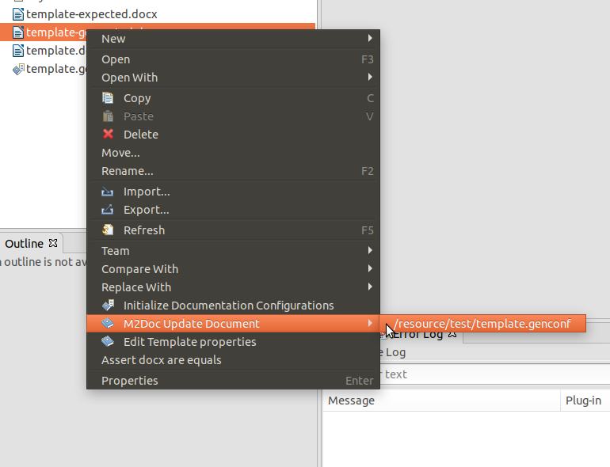Click the Edit Template properties icon
The image size is (610, 467).
108,342
